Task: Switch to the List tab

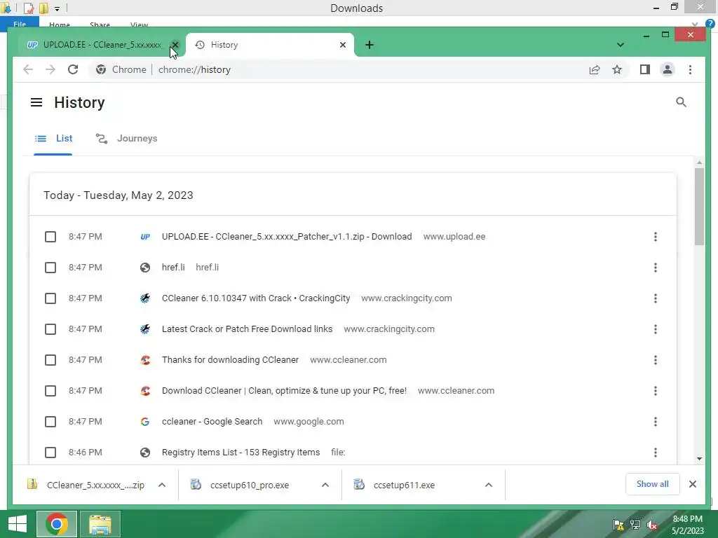Action: coord(53,138)
